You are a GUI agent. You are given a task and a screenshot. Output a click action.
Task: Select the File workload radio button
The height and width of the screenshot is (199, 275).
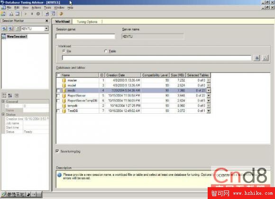click(64, 51)
